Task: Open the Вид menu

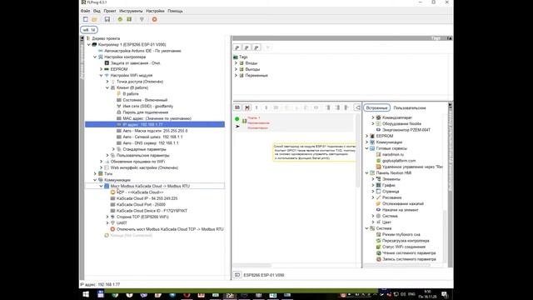Action: 97,11
